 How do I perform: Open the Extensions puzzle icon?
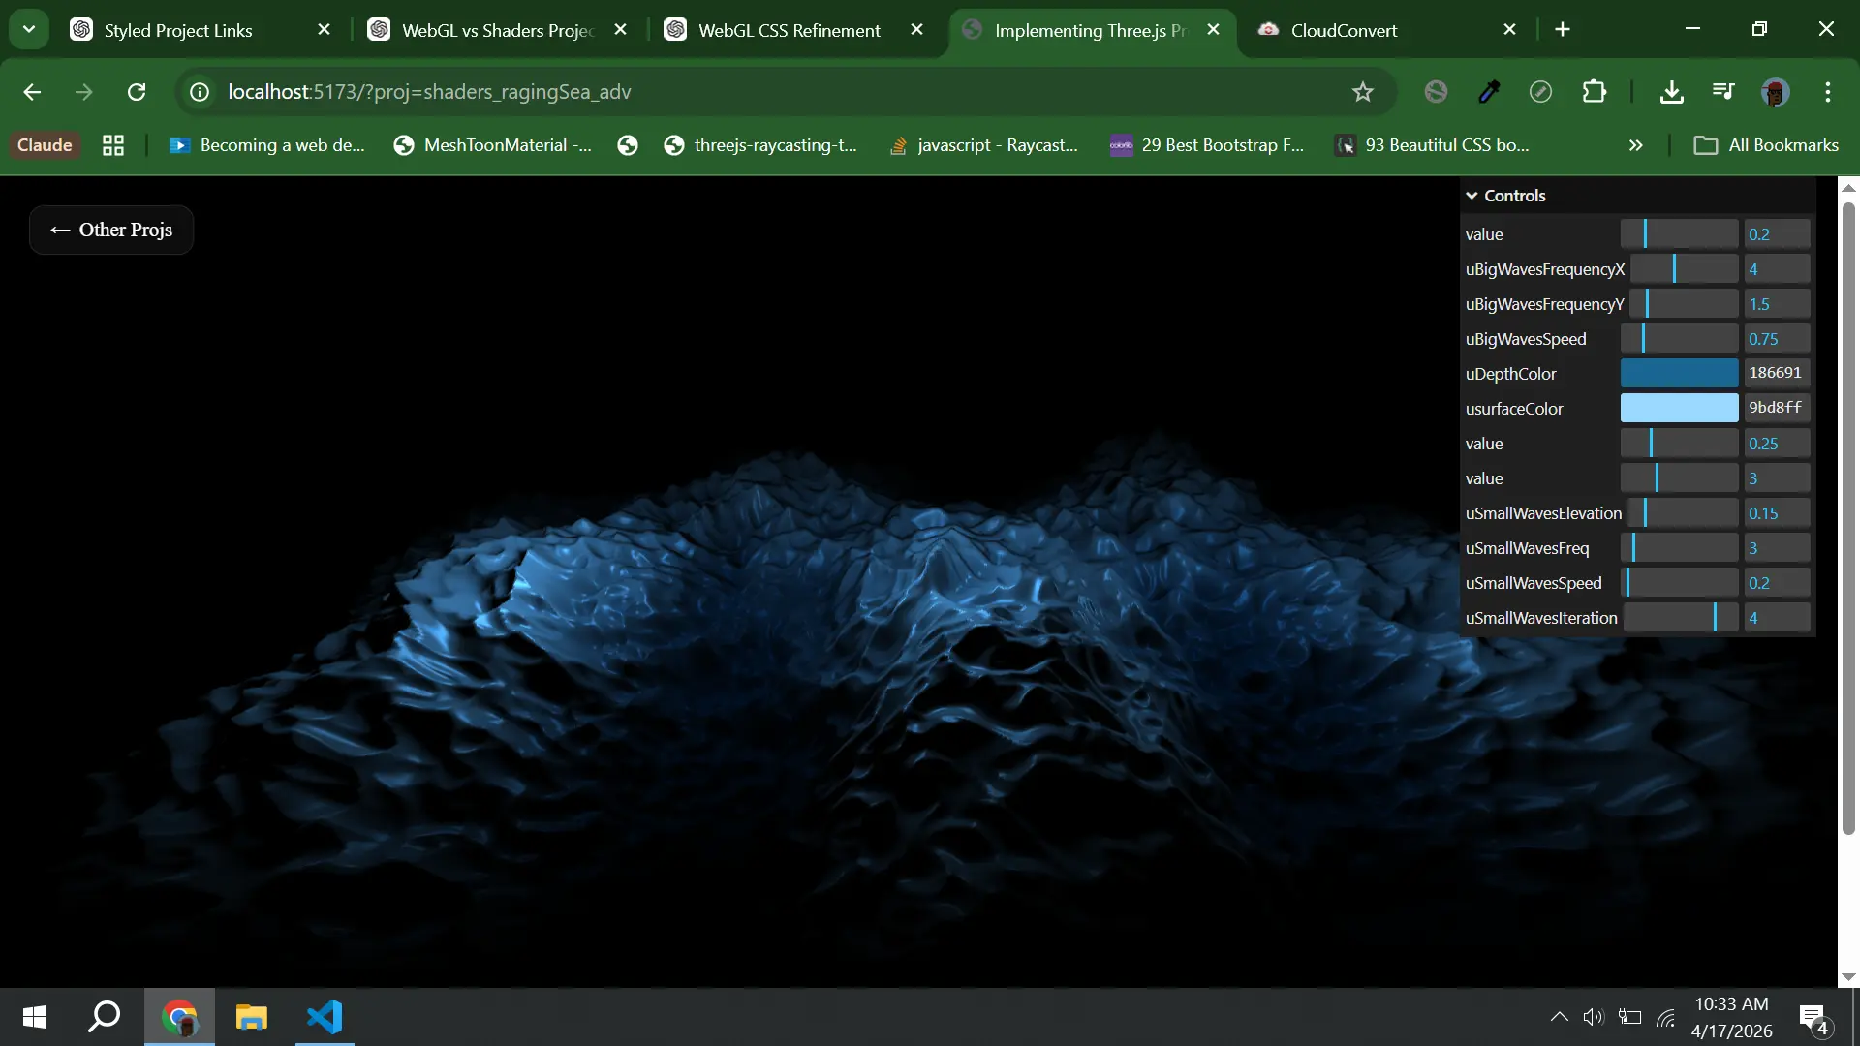click(x=1594, y=92)
